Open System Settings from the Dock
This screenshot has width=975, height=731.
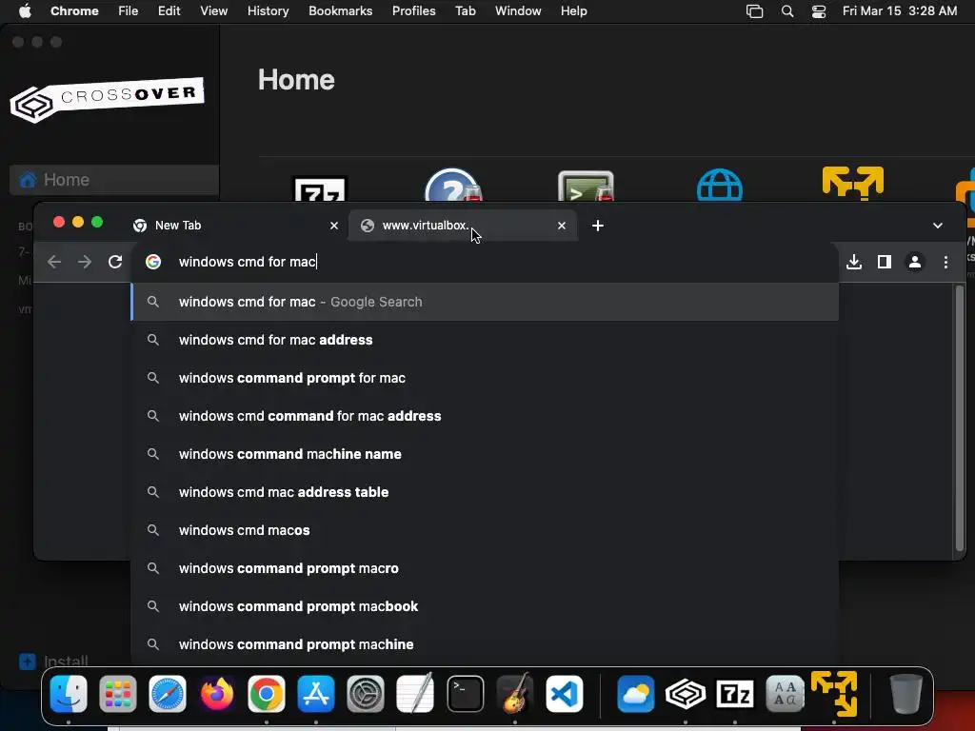pos(366,694)
